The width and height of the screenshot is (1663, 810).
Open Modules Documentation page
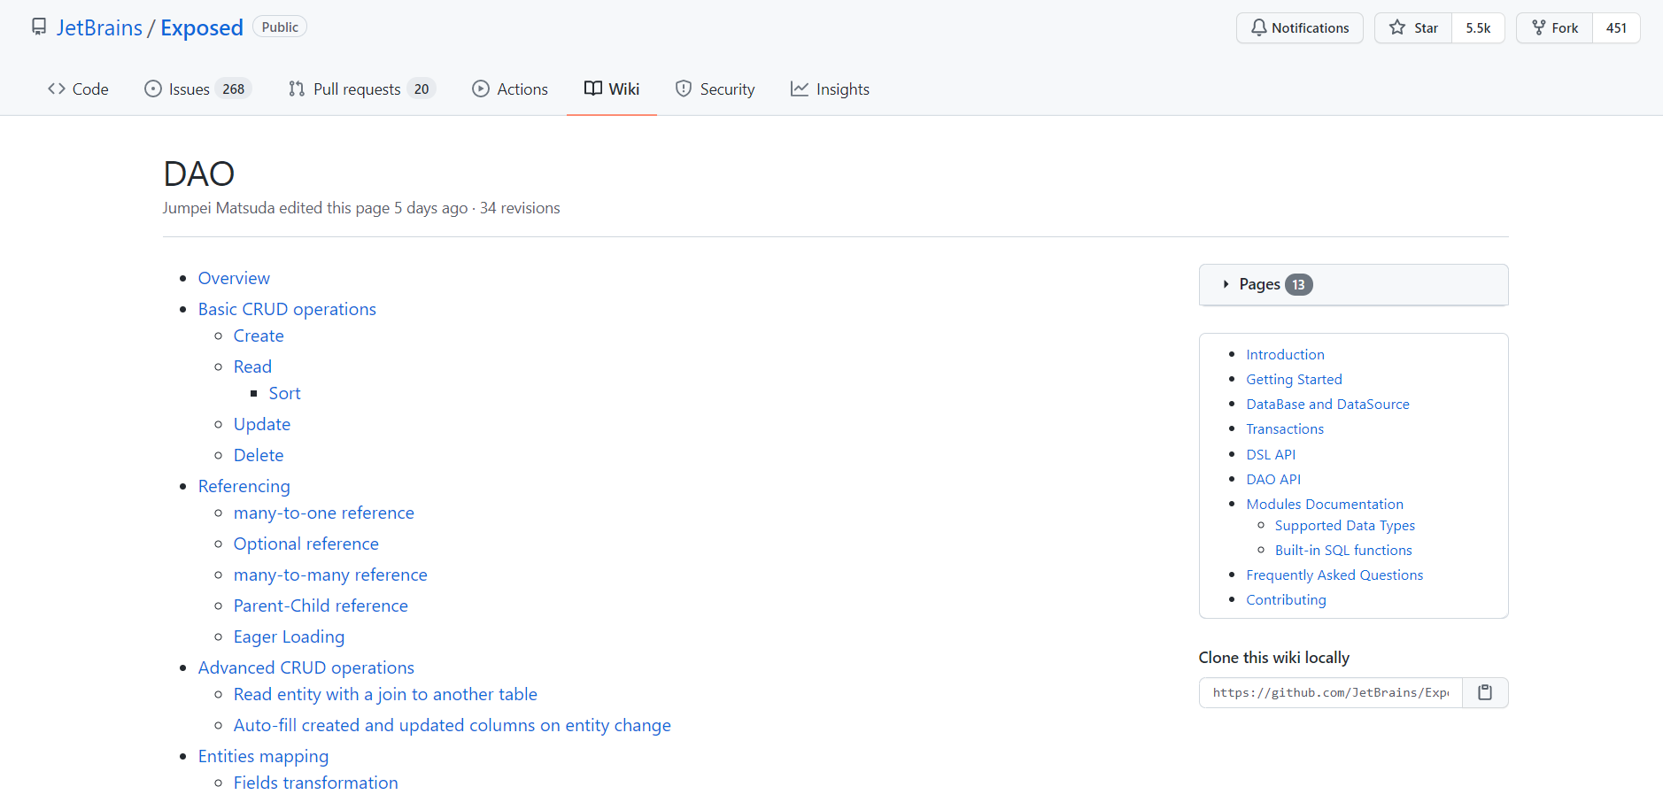tap(1325, 504)
